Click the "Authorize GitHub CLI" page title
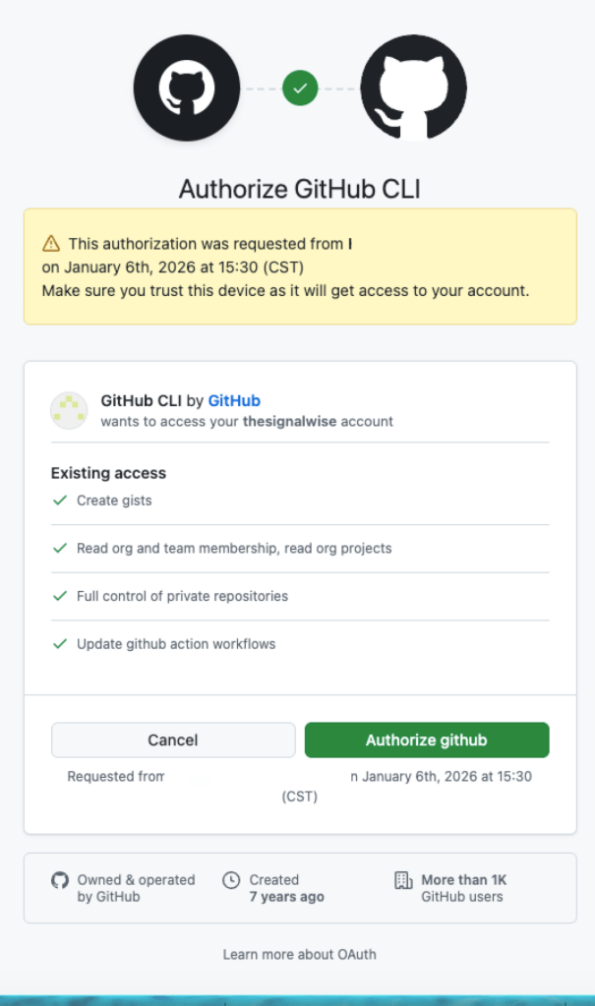The height and width of the screenshot is (1006, 595). [x=299, y=188]
